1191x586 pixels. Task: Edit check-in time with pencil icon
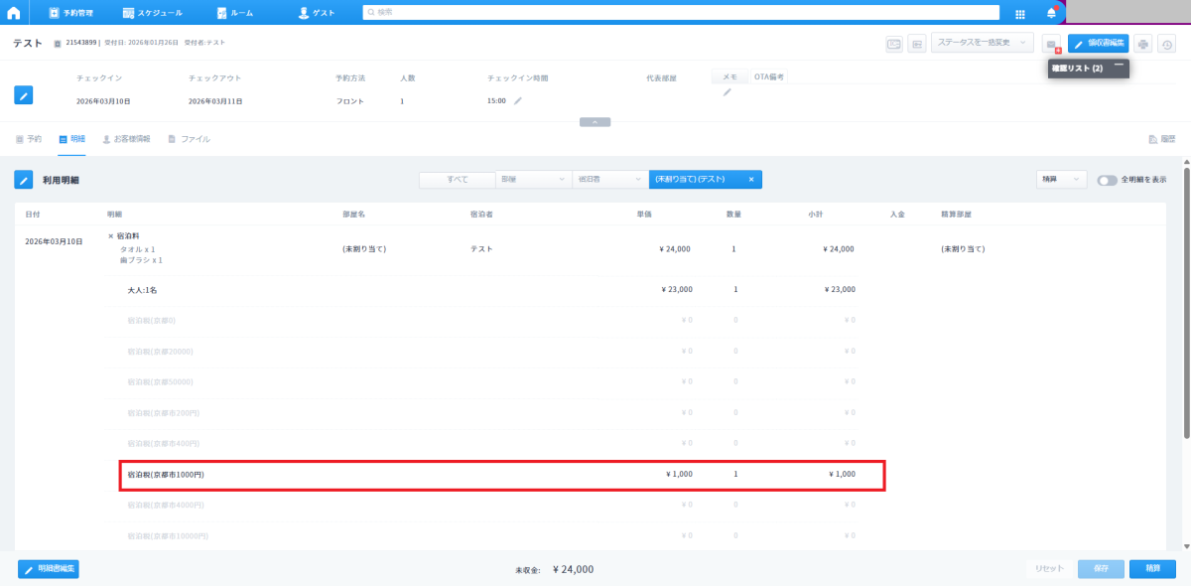[x=518, y=100]
